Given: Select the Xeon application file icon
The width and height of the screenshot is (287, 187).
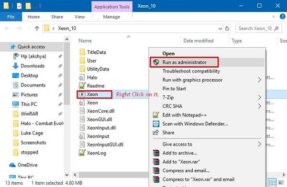Looking at the screenshot, I should (x=82, y=94).
